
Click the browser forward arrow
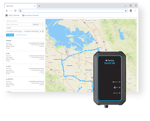click(11, 11)
